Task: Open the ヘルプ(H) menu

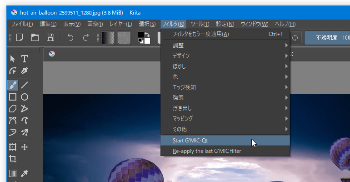Action: [x=285, y=24]
